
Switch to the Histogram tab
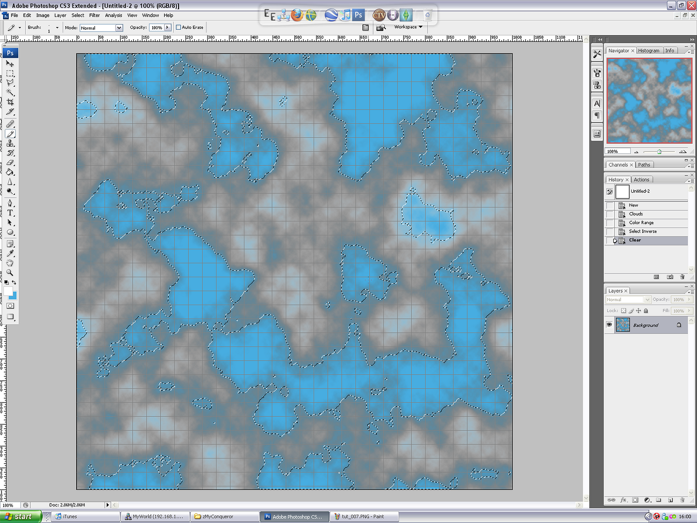[649, 51]
